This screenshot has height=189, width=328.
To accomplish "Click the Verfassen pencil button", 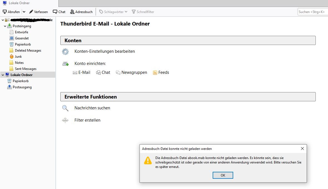I will [x=38, y=12].
